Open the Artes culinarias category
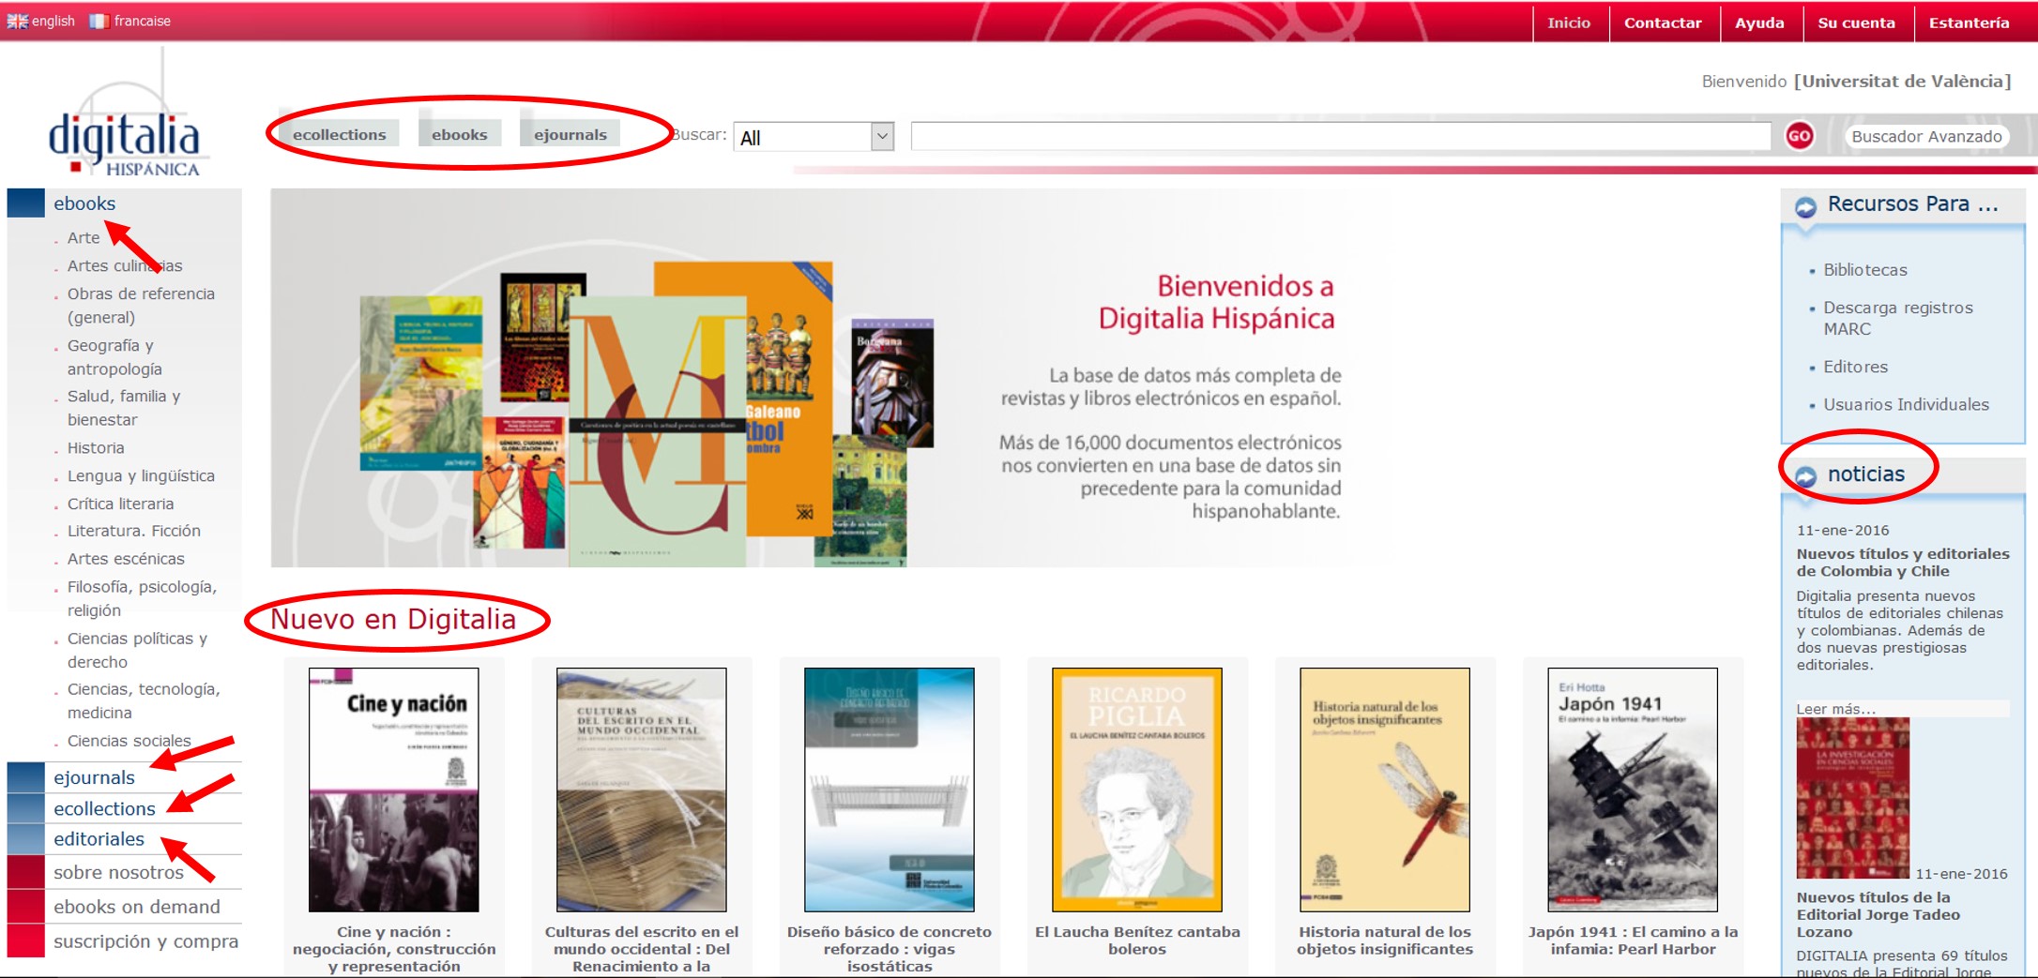 125,266
